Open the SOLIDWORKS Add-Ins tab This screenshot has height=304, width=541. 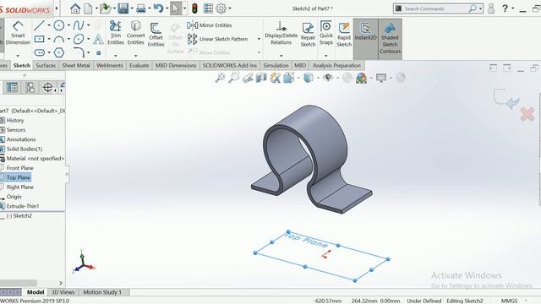coord(230,66)
